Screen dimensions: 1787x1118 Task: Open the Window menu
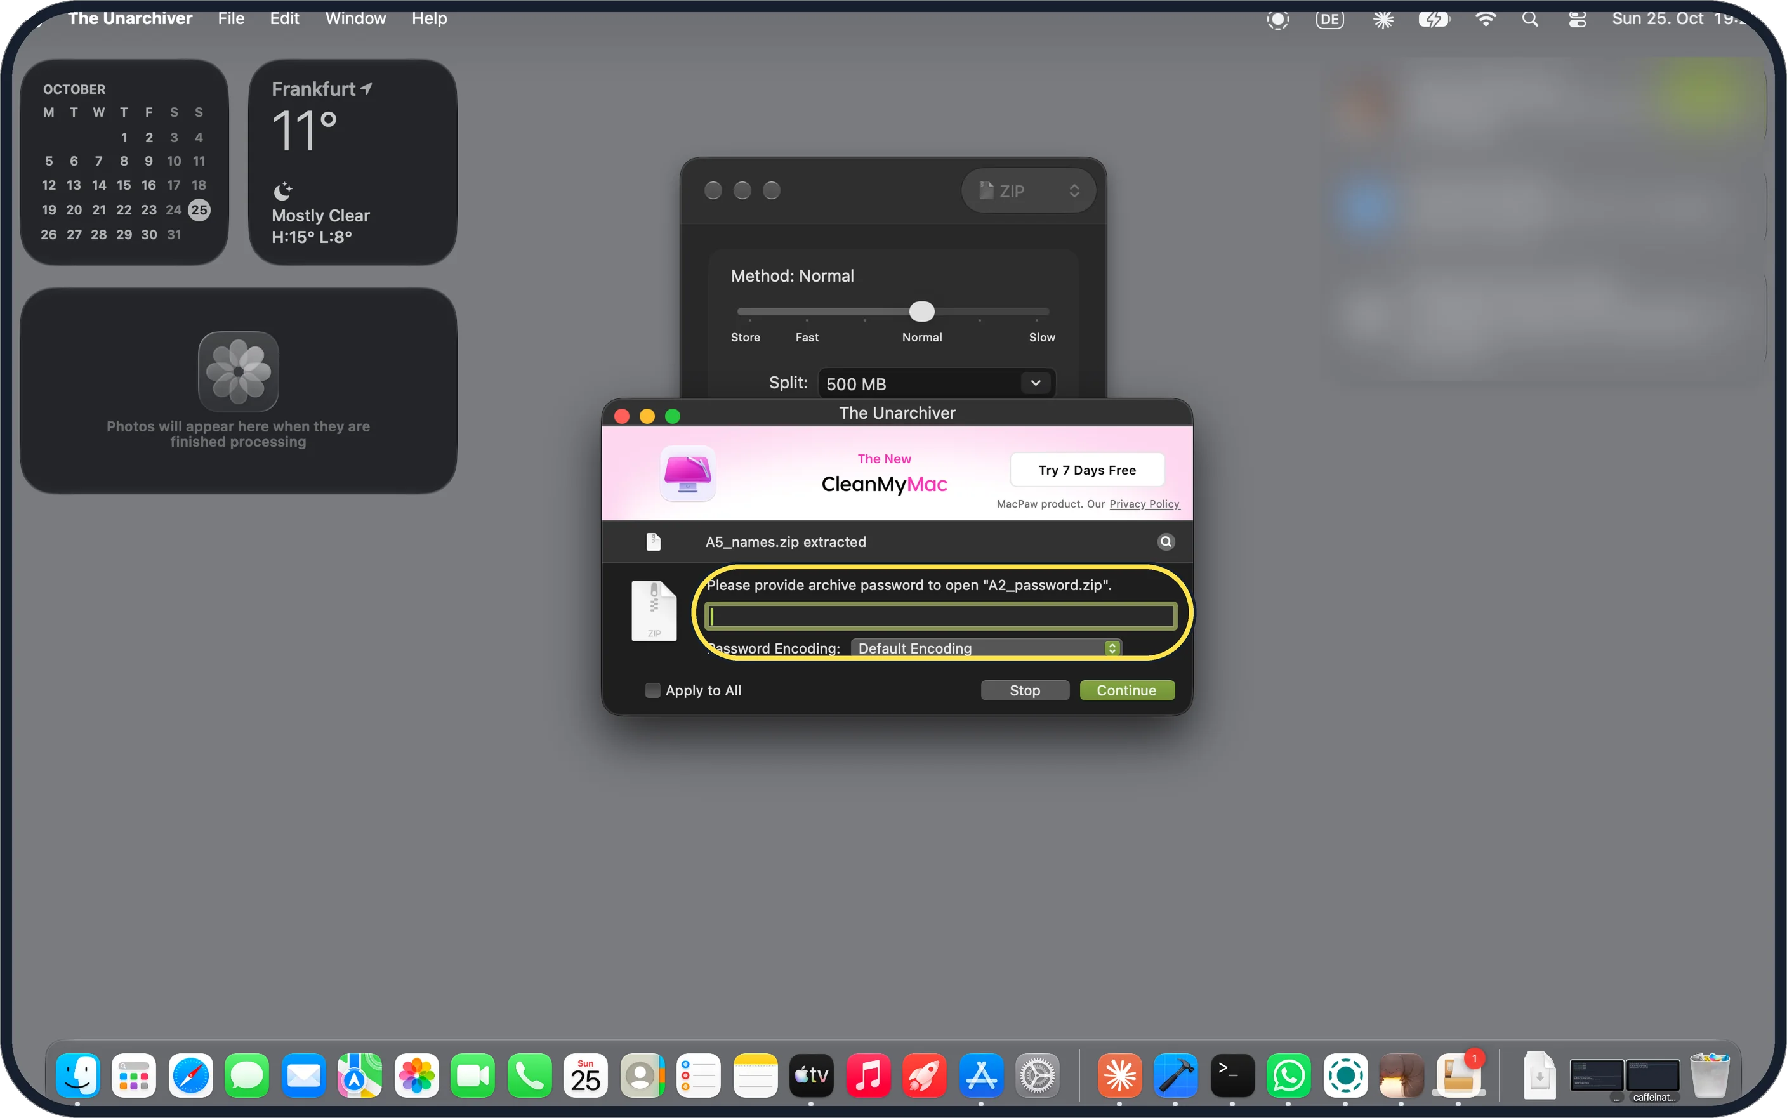355,18
